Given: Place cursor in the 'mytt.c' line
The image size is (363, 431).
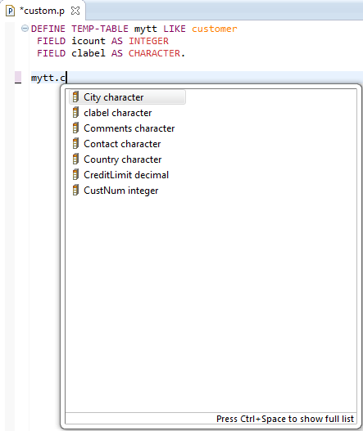Looking at the screenshot, I should click(197, 78).
